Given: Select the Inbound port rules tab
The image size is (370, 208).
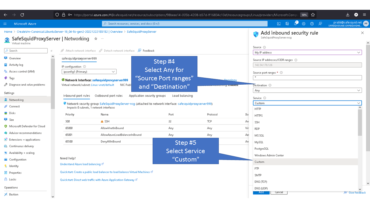Looking at the screenshot, I should (77, 96).
